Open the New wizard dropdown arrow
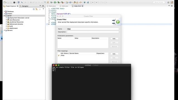178x100 pixels. [6, 2]
